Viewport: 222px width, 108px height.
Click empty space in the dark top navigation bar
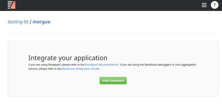pos(107,5)
